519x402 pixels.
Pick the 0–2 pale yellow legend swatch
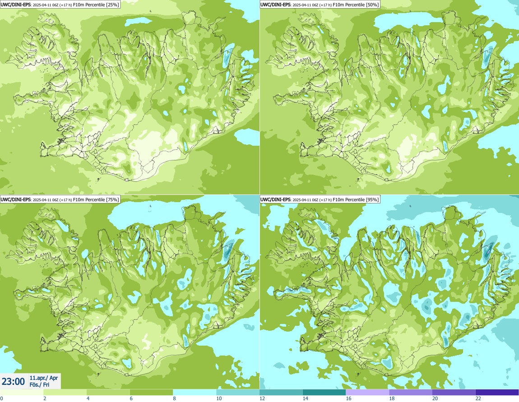(x=22, y=393)
